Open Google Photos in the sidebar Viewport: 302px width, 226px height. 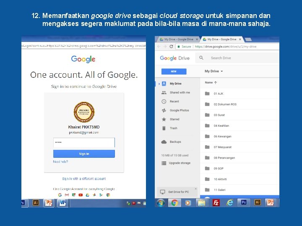[180, 110]
